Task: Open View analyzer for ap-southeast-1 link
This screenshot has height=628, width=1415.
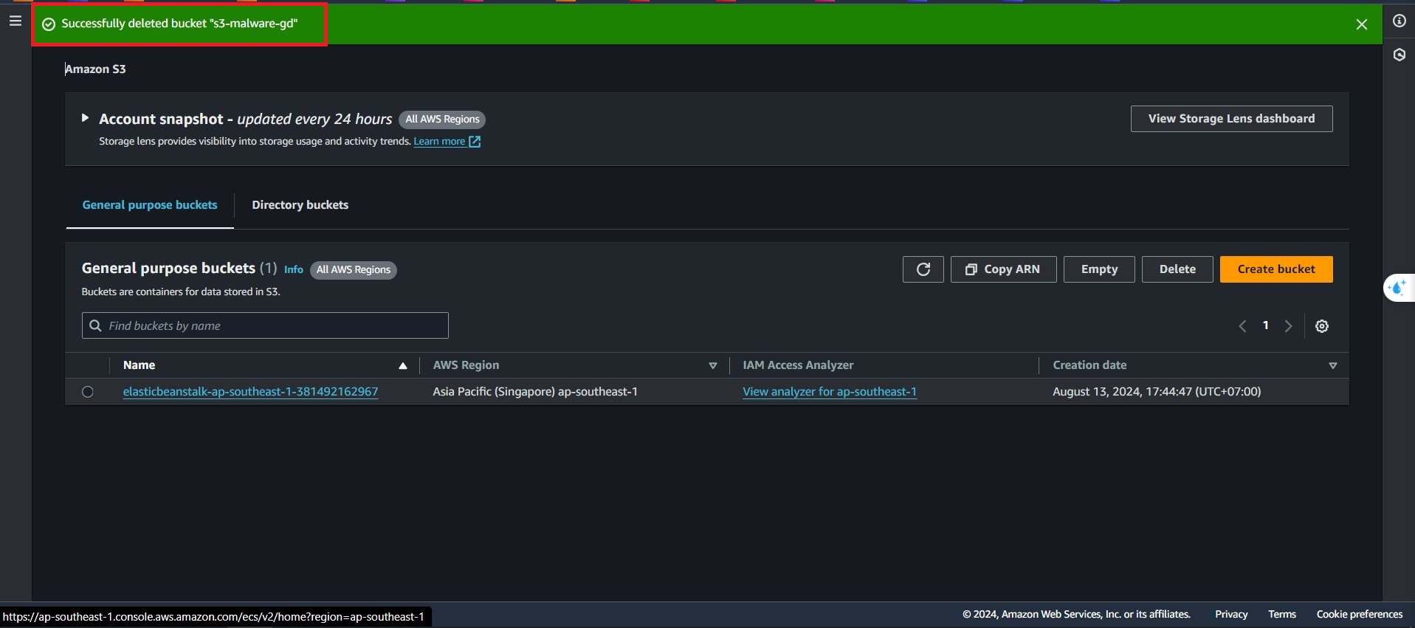Action: 829,392
